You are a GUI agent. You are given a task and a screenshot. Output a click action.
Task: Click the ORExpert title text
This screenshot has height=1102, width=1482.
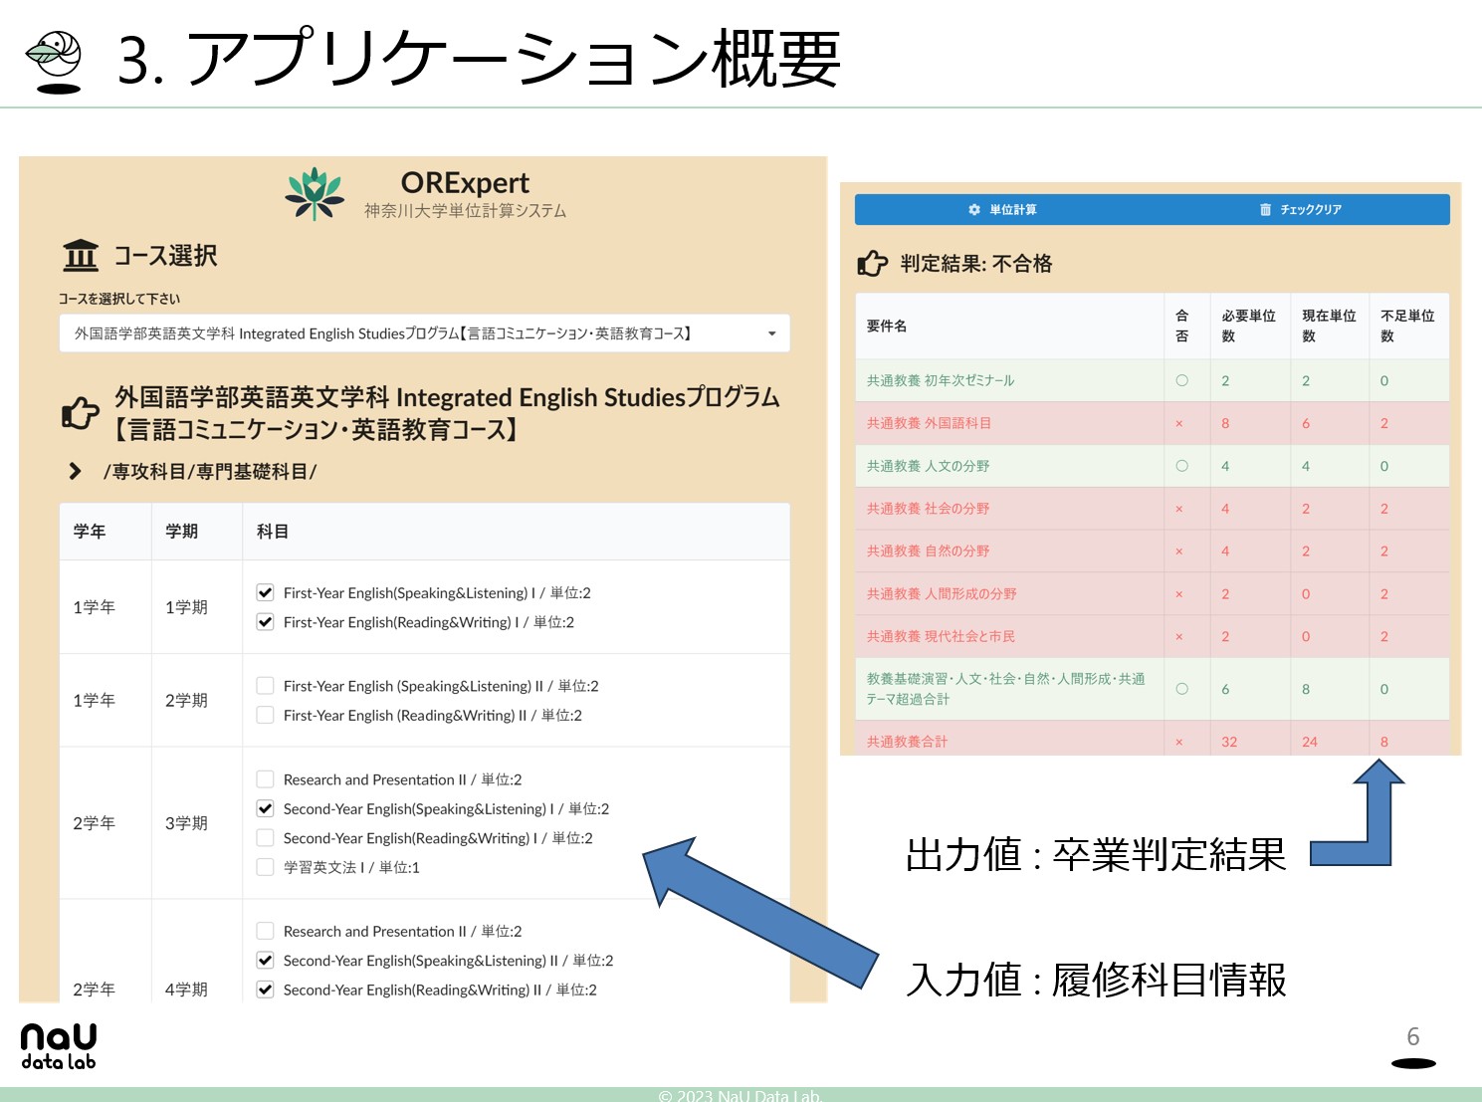465,183
